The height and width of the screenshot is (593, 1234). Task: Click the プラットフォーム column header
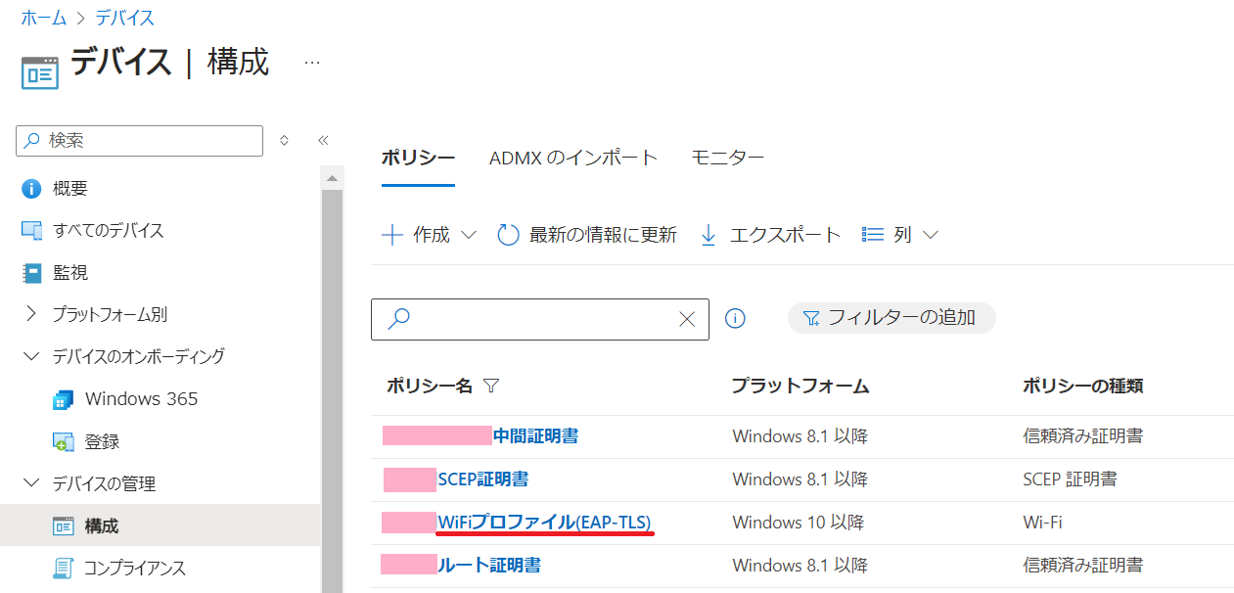coord(800,386)
